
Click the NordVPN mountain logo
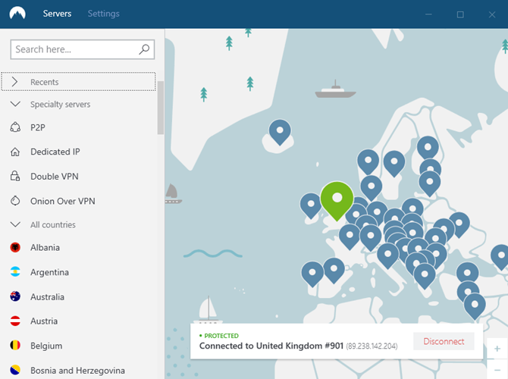pos(17,14)
